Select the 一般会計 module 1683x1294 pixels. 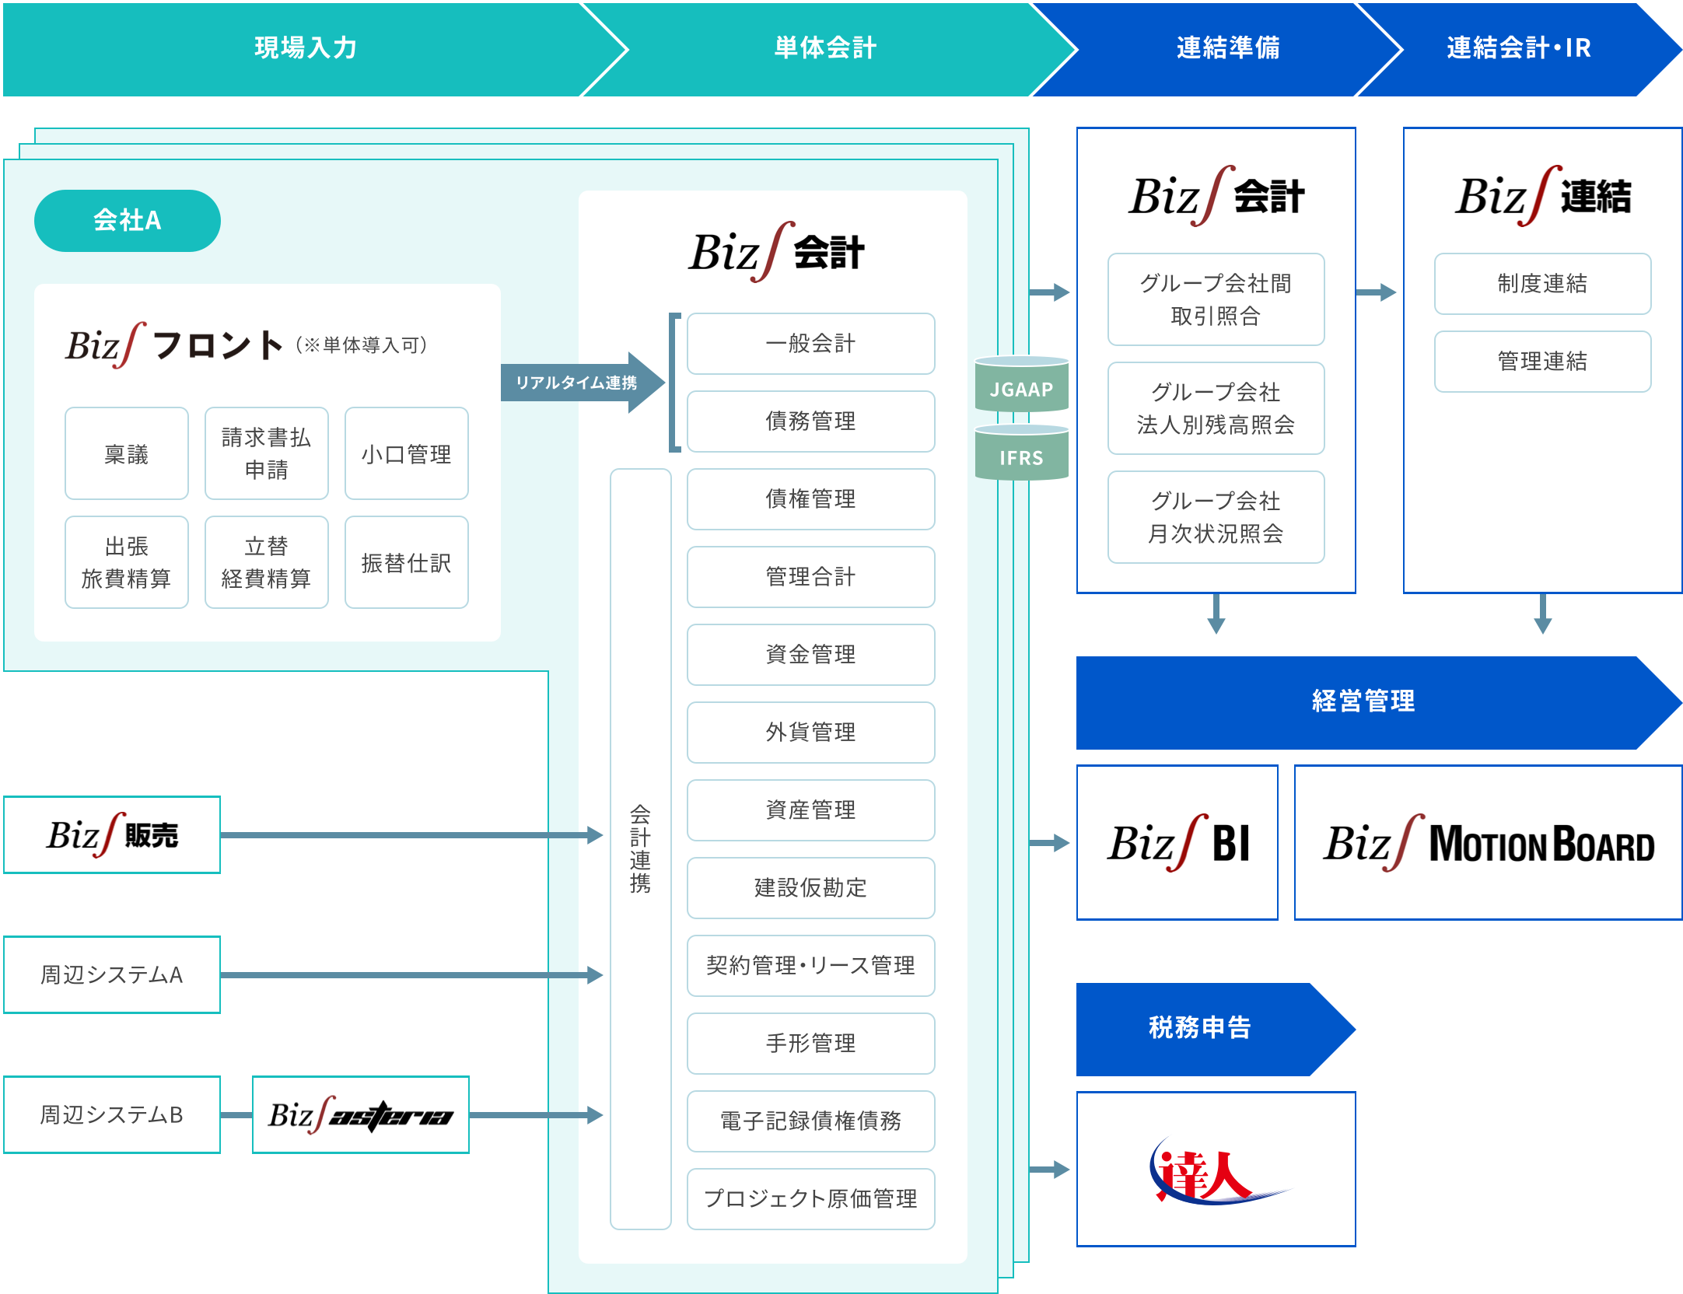point(811,344)
